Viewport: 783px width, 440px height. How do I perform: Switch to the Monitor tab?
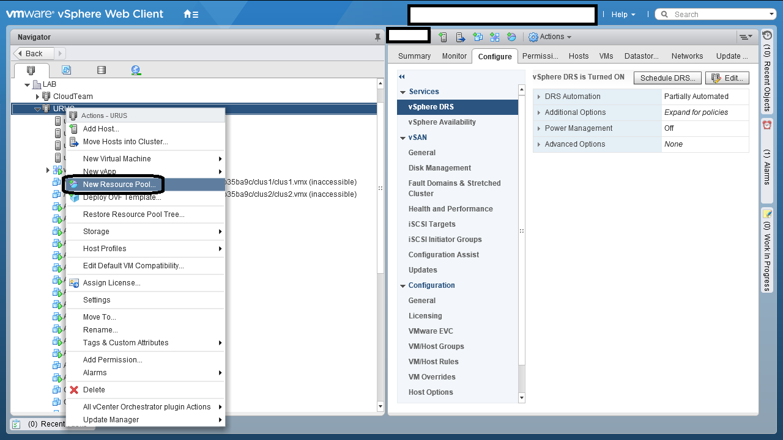click(x=454, y=56)
